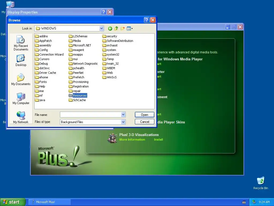Viewport: 274px width, 206px height.
Task: Go to My Documents in places bar
Action: click(x=21, y=79)
